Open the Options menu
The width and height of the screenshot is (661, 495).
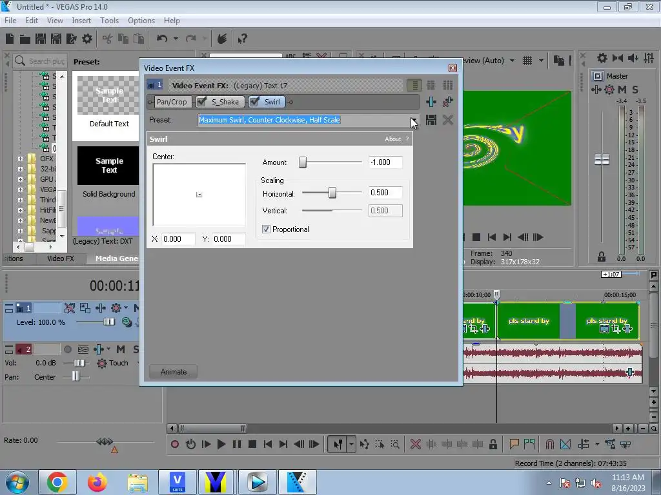coord(141,21)
